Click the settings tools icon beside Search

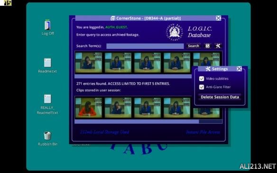(x=218, y=46)
